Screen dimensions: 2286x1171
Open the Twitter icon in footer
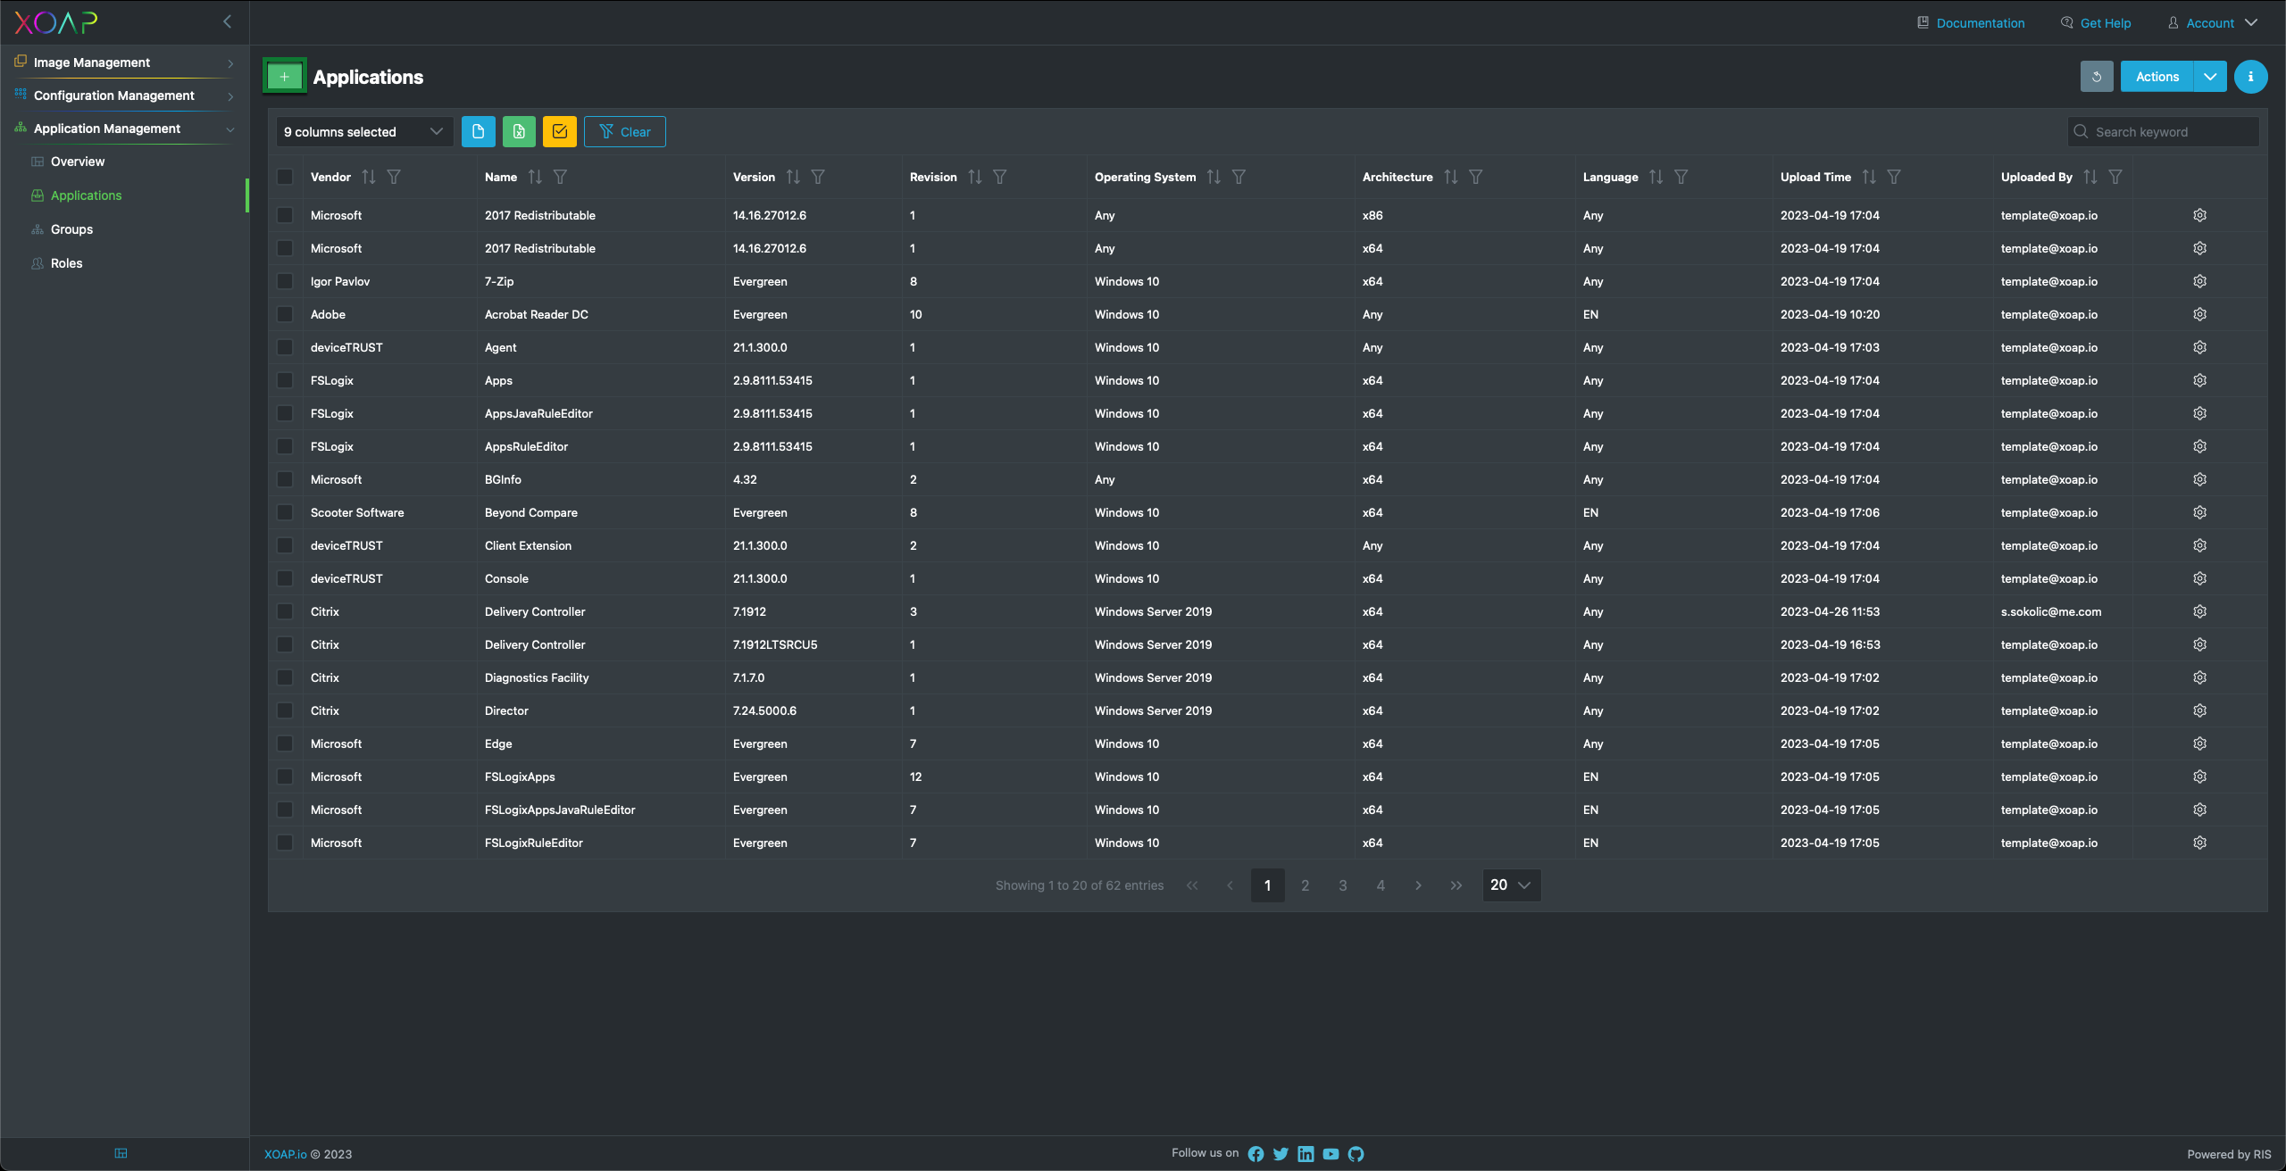pyautogui.click(x=1281, y=1154)
